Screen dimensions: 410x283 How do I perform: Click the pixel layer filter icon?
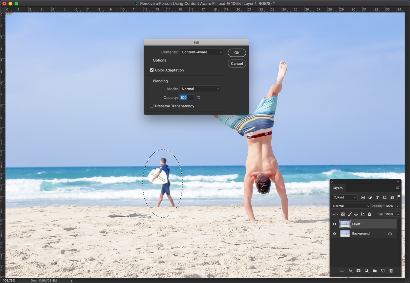coord(363,197)
